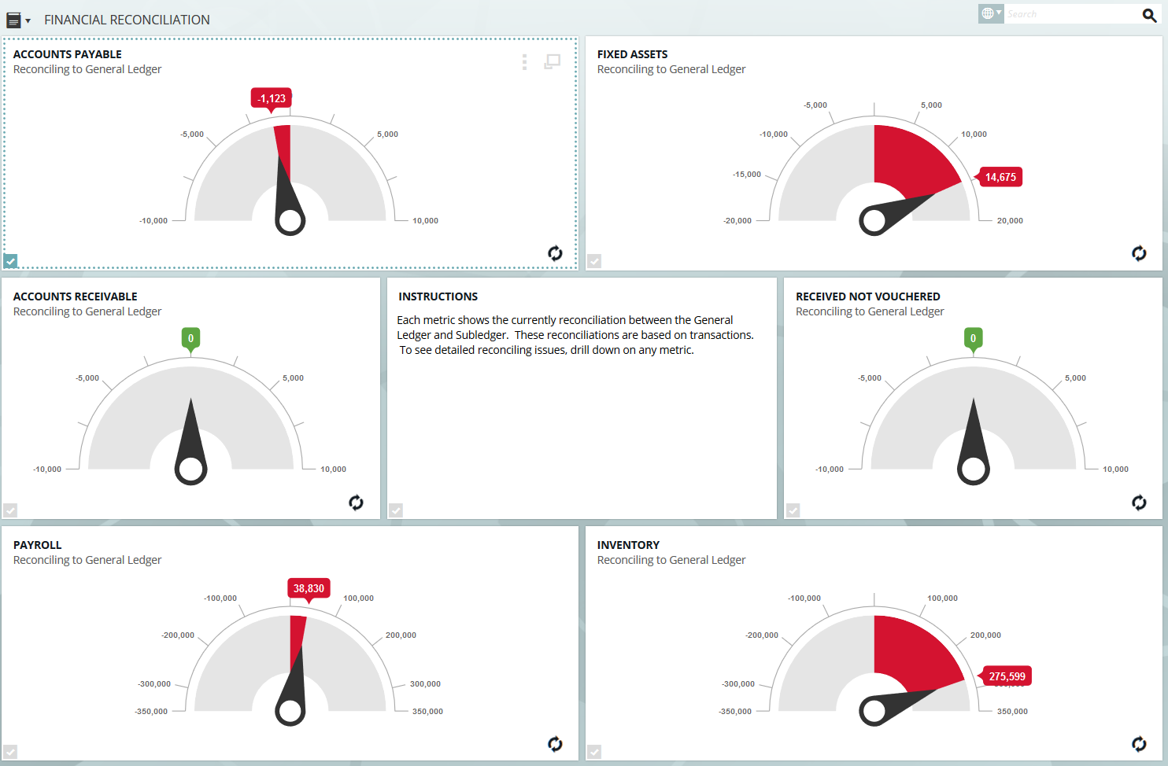
Task: Drill down on Payroll 38,830 value label
Action: (x=309, y=588)
